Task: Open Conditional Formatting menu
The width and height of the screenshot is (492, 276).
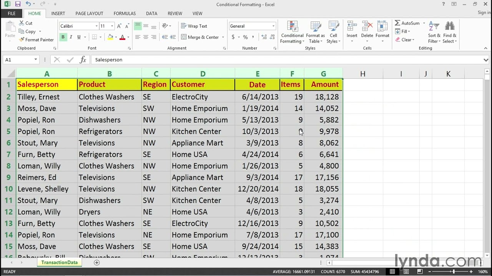Action: [x=292, y=32]
